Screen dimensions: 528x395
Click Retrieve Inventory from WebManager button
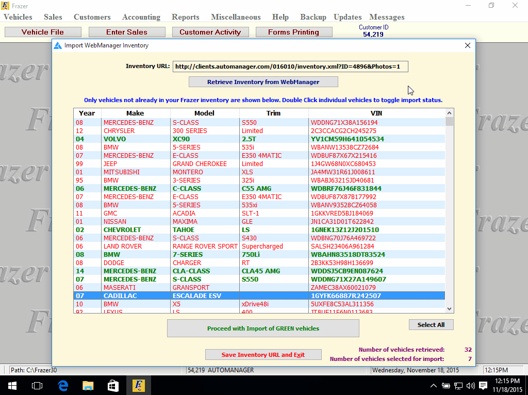[x=263, y=82]
